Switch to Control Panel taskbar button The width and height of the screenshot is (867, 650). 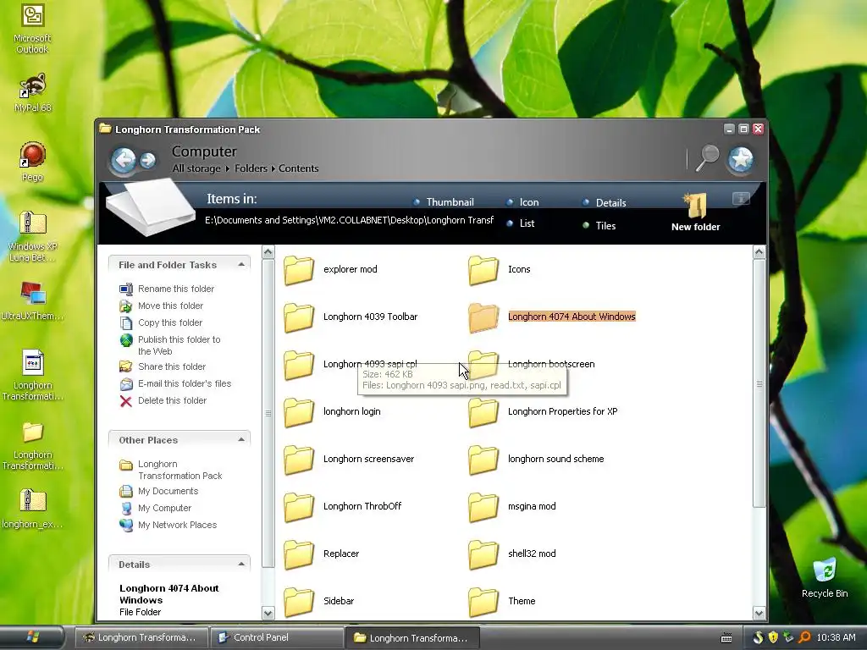(277, 637)
